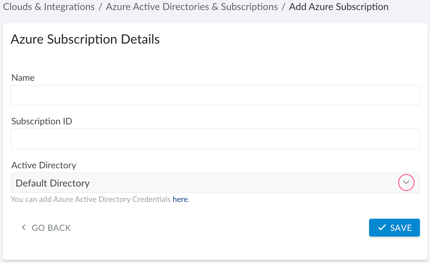Open the Active Directory combo box
Viewport: 430px width, 263px height.
[215, 183]
